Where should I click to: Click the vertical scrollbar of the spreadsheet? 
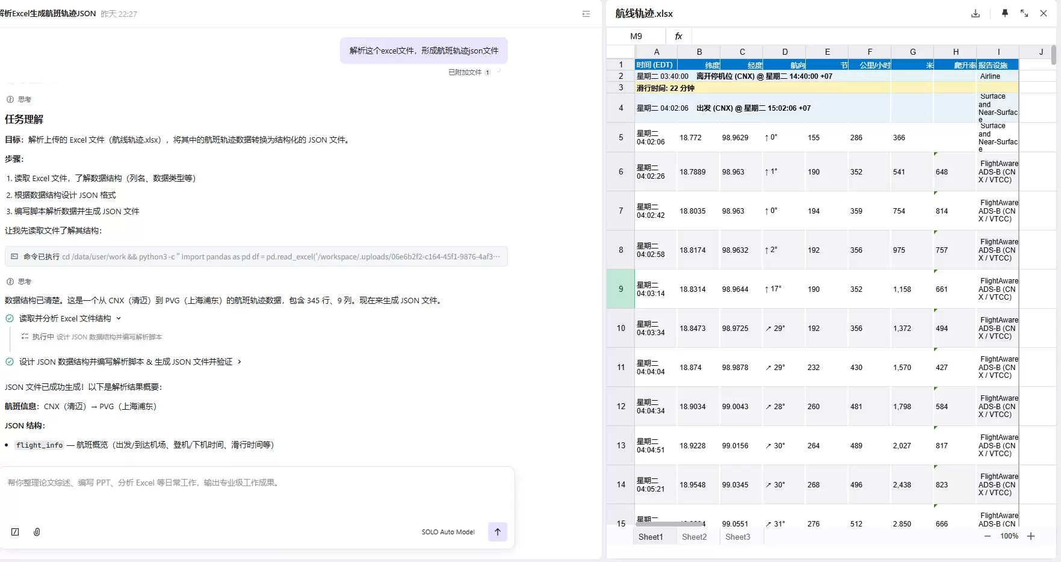(x=1053, y=55)
